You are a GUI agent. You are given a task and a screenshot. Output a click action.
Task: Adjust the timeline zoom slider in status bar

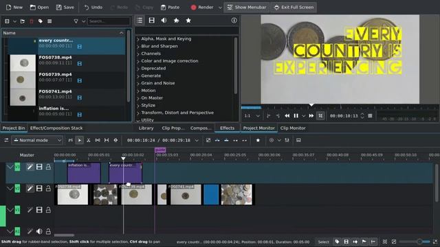(415, 242)
